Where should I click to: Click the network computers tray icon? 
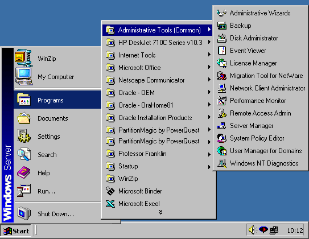(274, 230)
